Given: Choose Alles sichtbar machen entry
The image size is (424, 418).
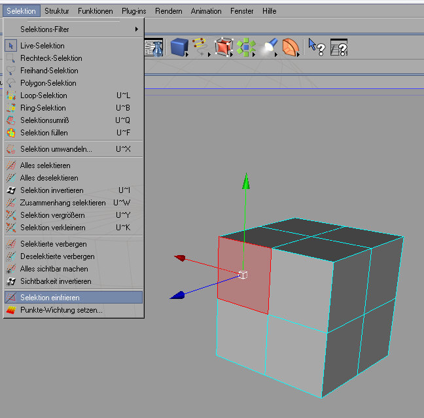Looking at the screenshot, I should [x=73, y=269].
